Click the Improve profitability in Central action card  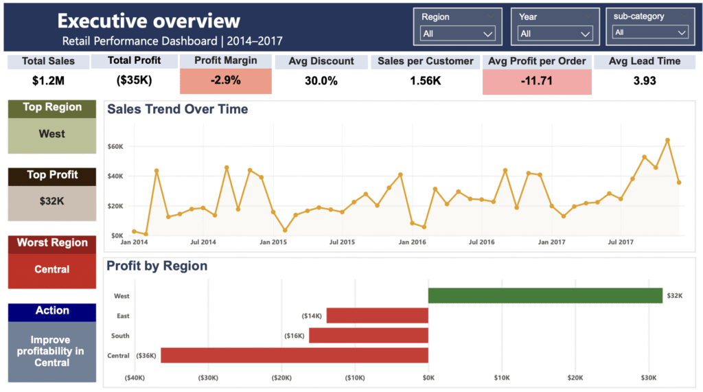point(52,350)
